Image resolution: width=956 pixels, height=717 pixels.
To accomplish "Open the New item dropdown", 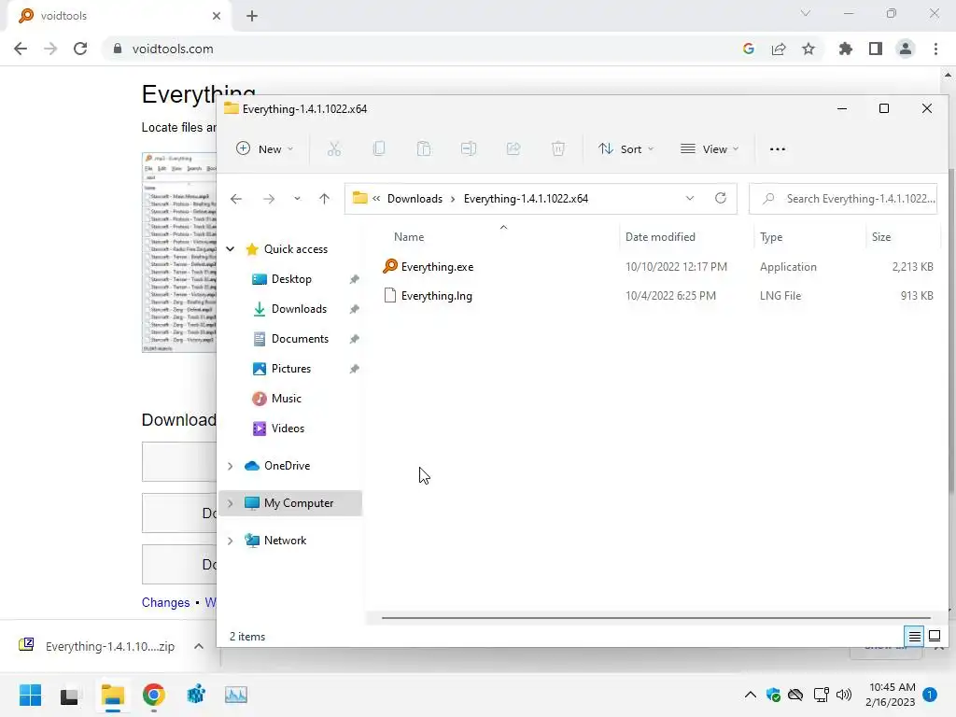I will tap(265, 148).
